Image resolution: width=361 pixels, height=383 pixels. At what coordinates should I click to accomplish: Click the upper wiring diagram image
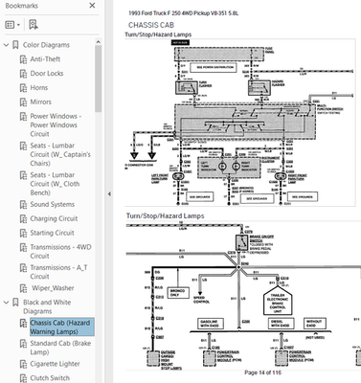pyautogui.click(x=240, y=123)
